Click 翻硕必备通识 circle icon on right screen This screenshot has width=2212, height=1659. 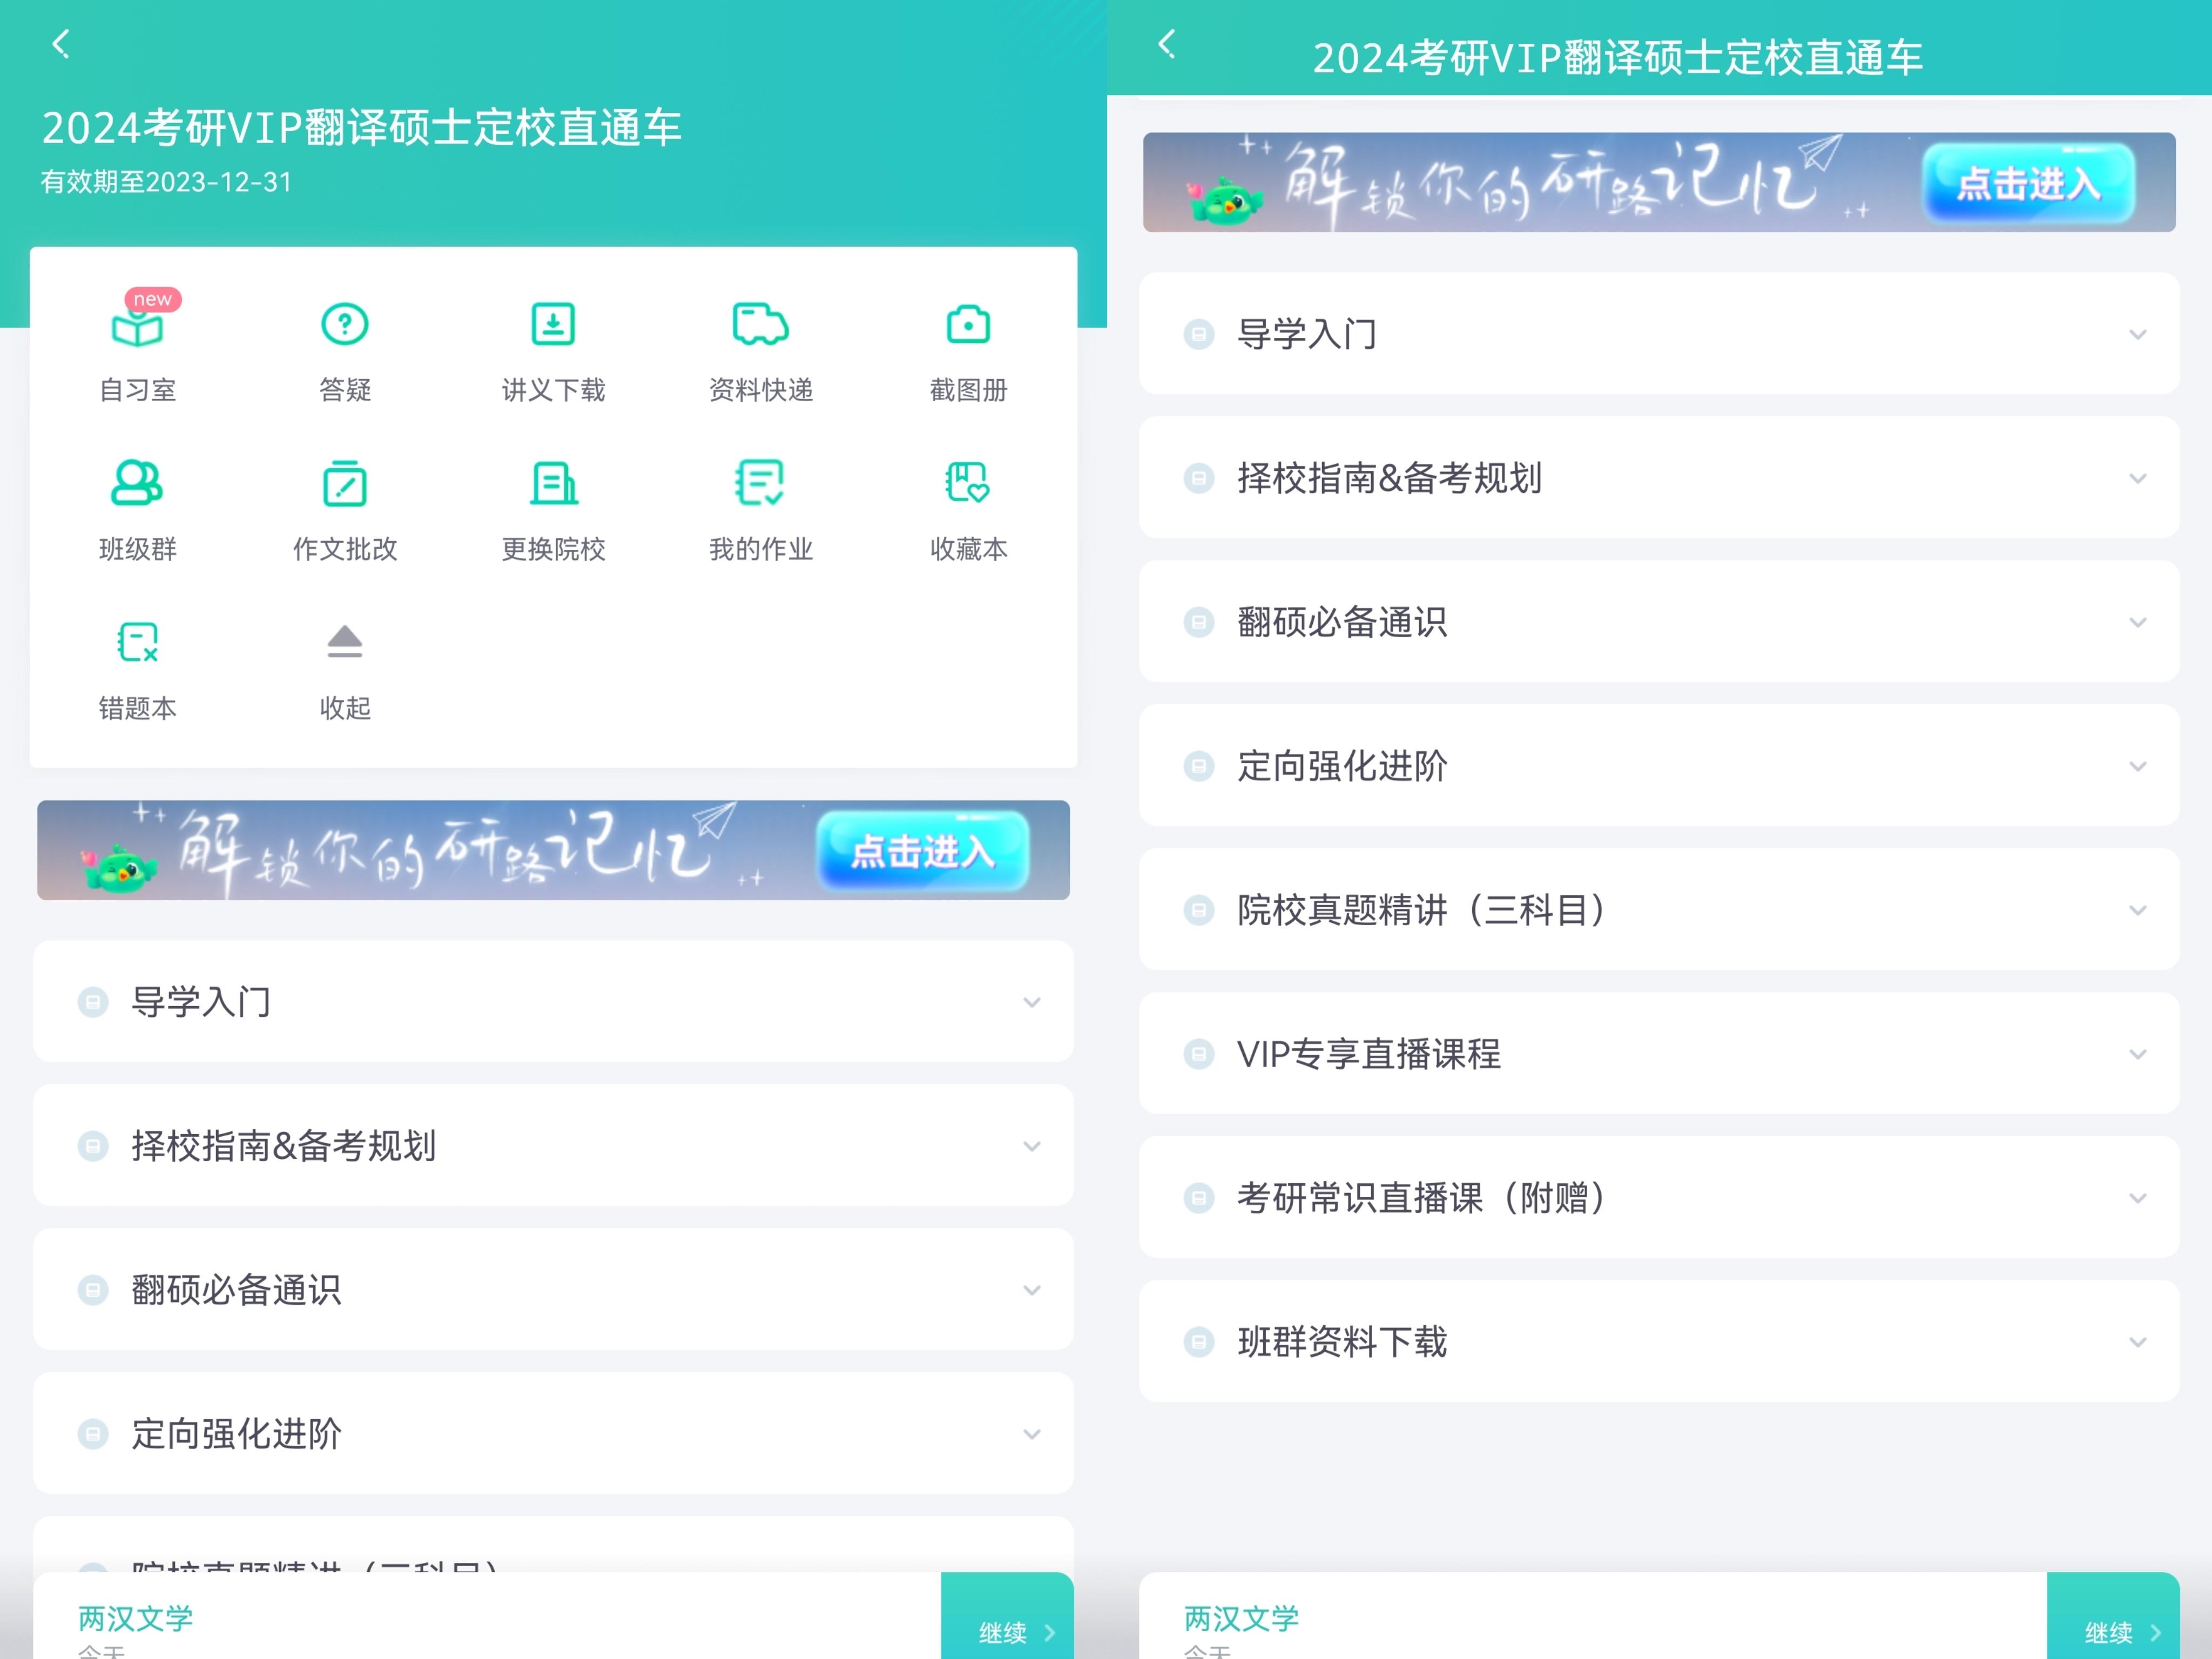click(1199, 622)
